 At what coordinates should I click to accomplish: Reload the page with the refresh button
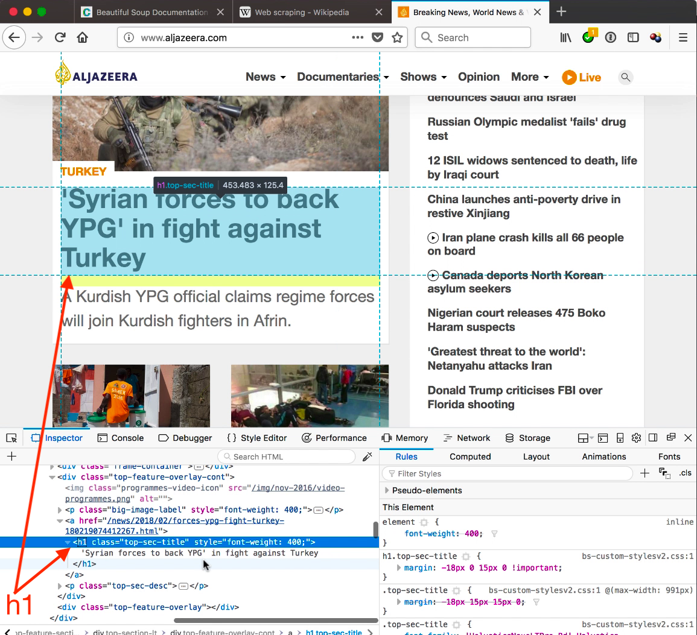coord(60,37)
